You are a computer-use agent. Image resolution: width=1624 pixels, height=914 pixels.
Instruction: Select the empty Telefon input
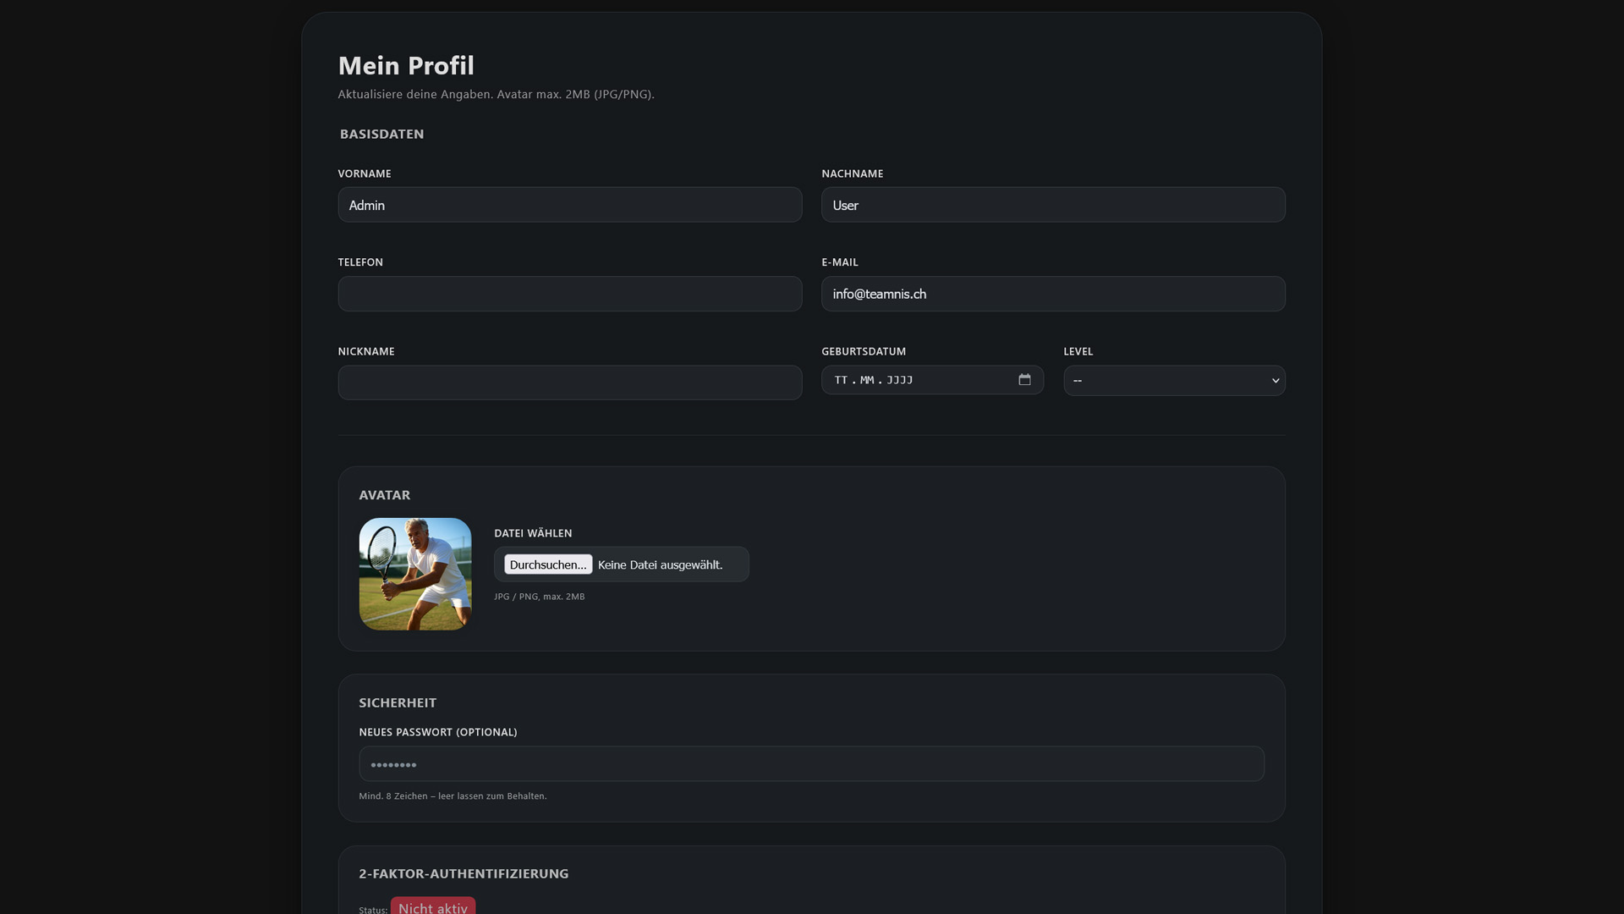[569, 294]
